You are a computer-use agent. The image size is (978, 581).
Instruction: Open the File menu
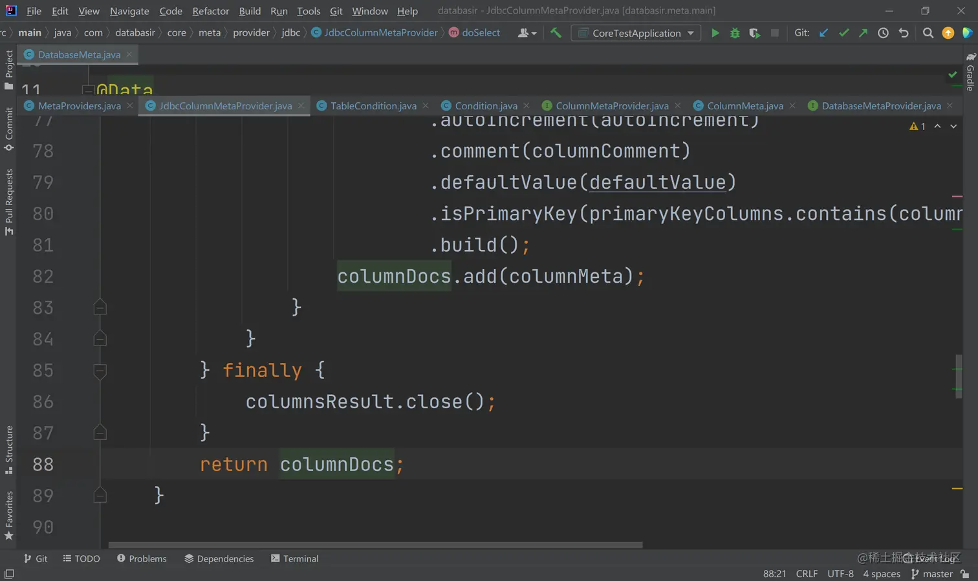click(x=34, y=11)
